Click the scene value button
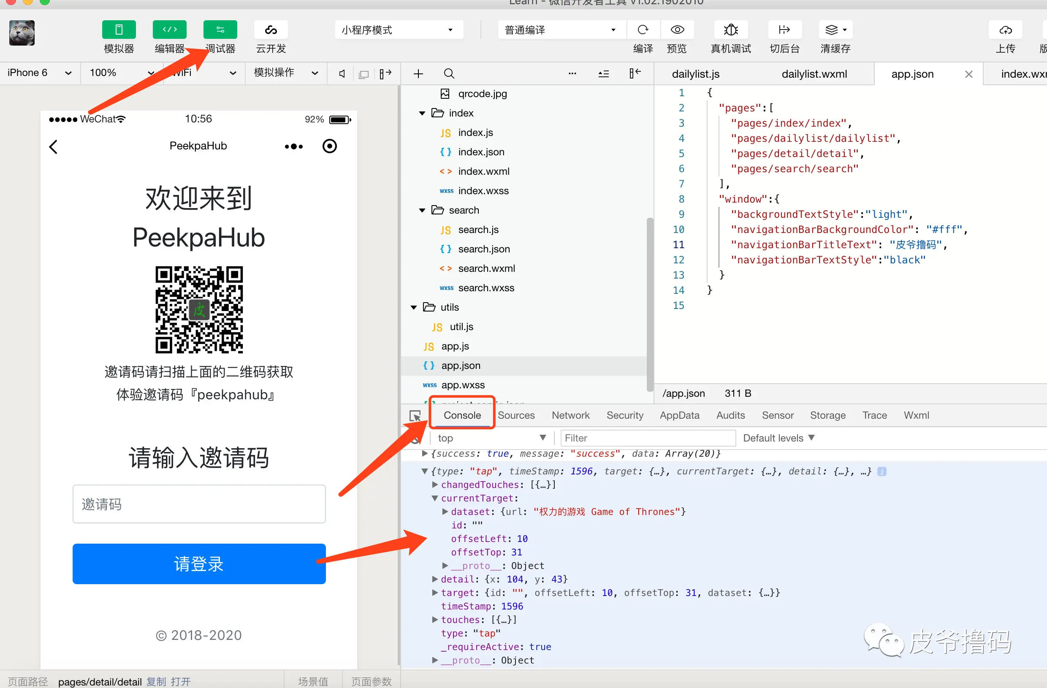This screenshot has width=1047, height=688. tap(313, 681)
